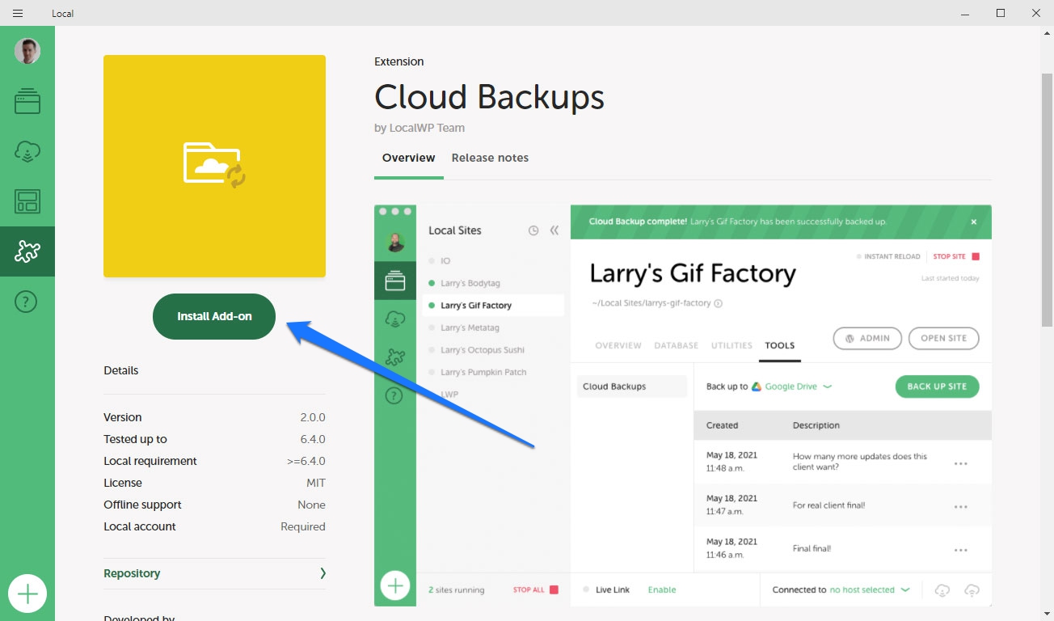Expand the Repository row chevron
The width and height of the screenshot is (1054, 621).
coord(323,573)
